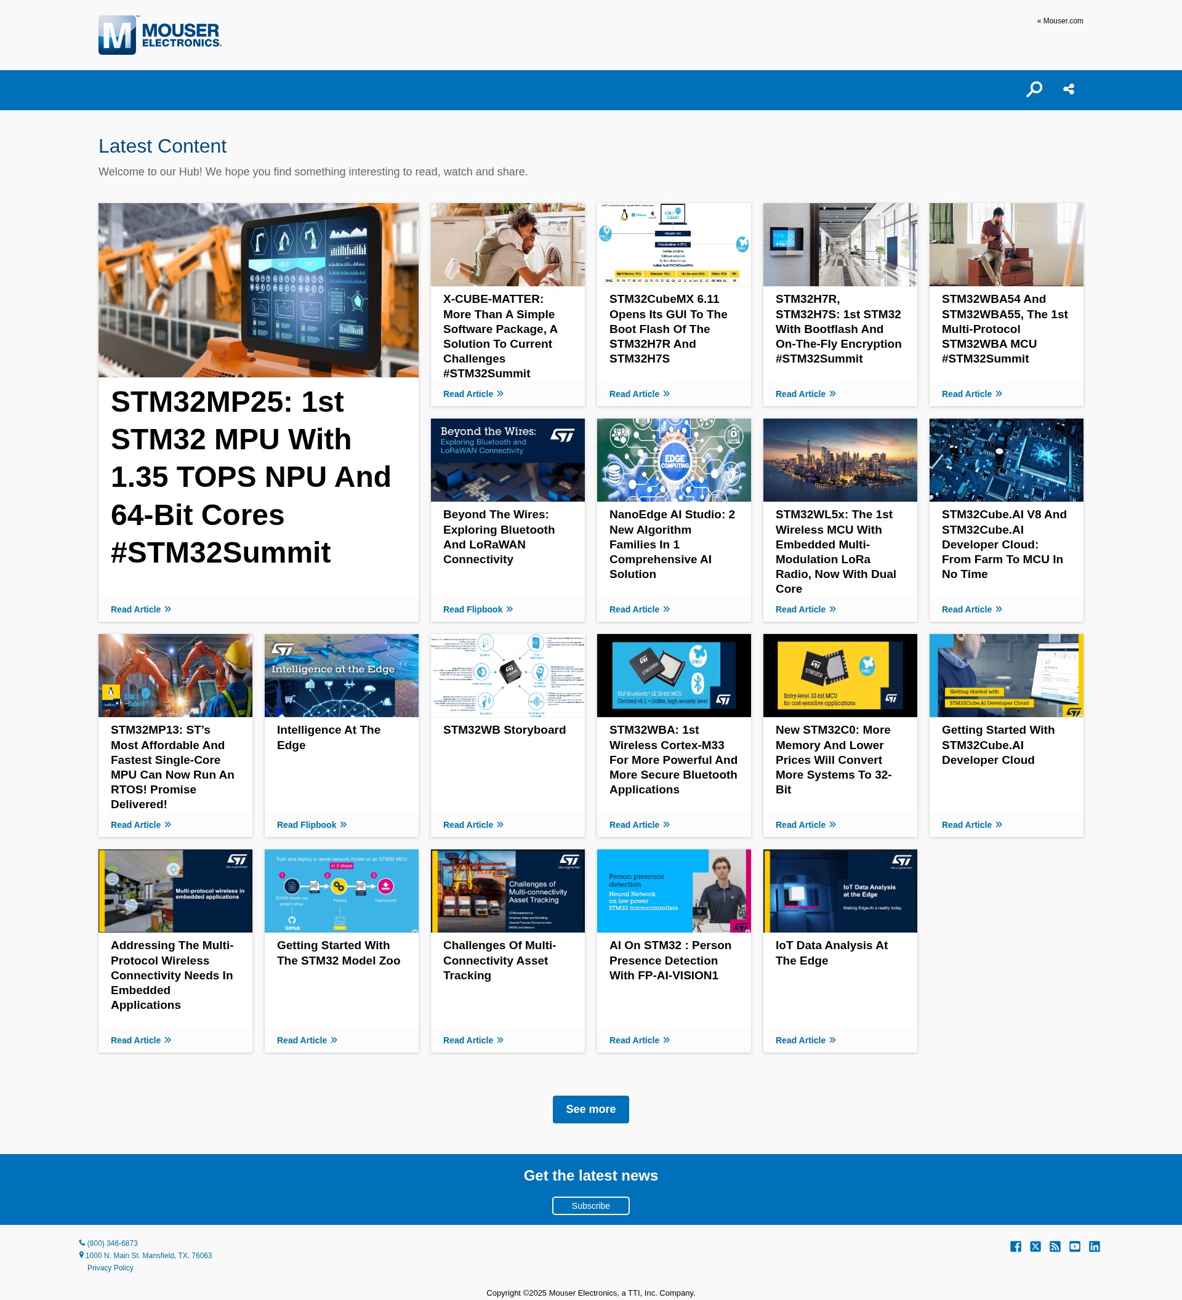The height and width of the screenshot is (1300, 1182).
Task: Open the man-on-sofa STM32WBA54 thumbnail
Action: pos(1006,244)
